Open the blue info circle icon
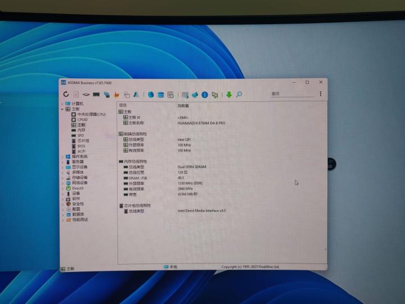 click(x=205, y=95)
